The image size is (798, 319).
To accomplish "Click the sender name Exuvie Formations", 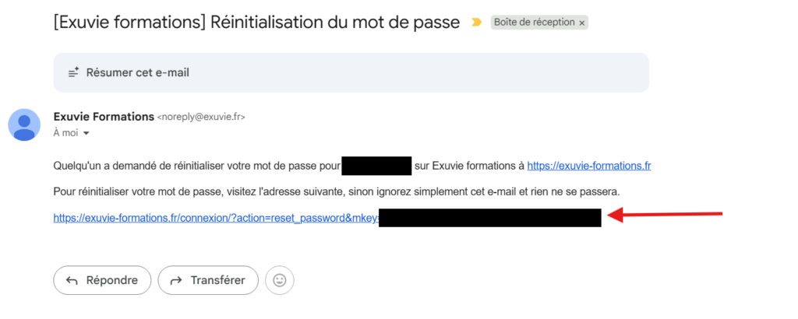I will point(104,117).
